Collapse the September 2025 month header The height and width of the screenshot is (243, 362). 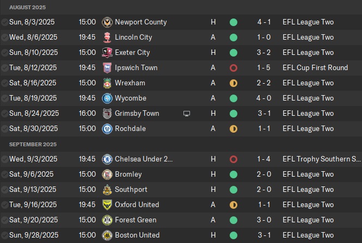coord(32,145)
